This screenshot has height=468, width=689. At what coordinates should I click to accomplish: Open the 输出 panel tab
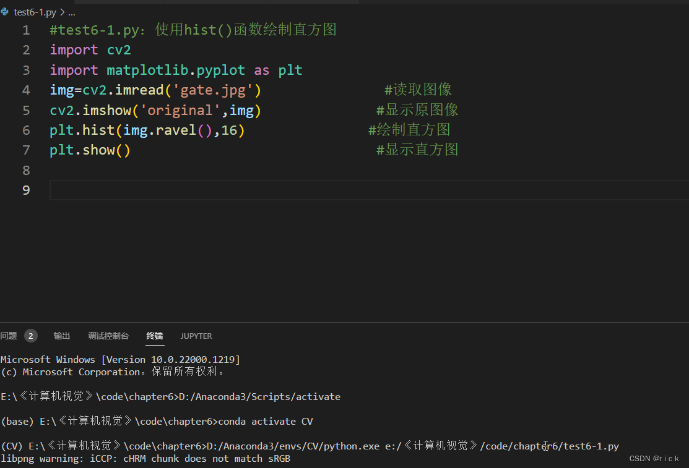[x=61, y=336]
